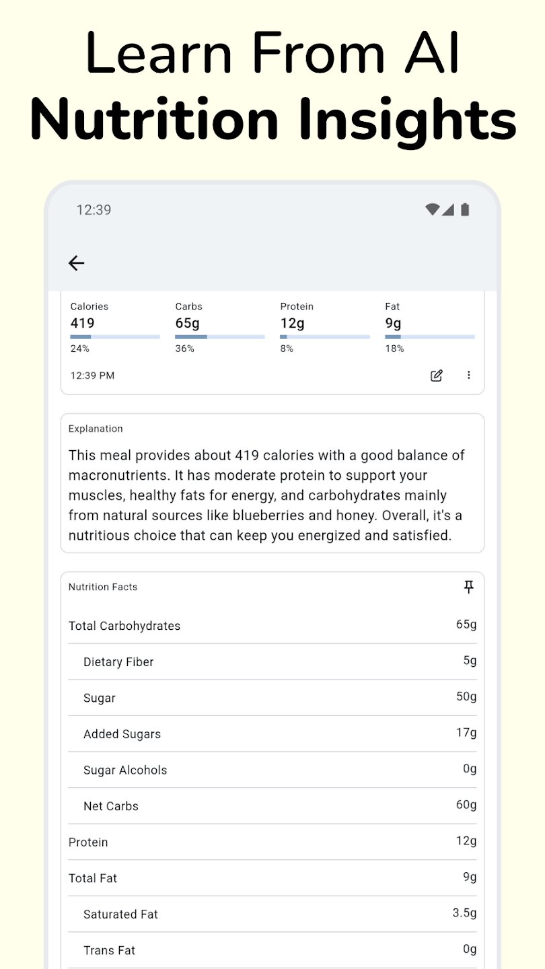Tap the Wi-Fi status icon
This screenshot has height=969, width=545.
[432, 210]
